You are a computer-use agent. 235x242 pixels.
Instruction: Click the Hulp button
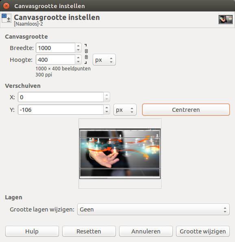coord(32,231)
